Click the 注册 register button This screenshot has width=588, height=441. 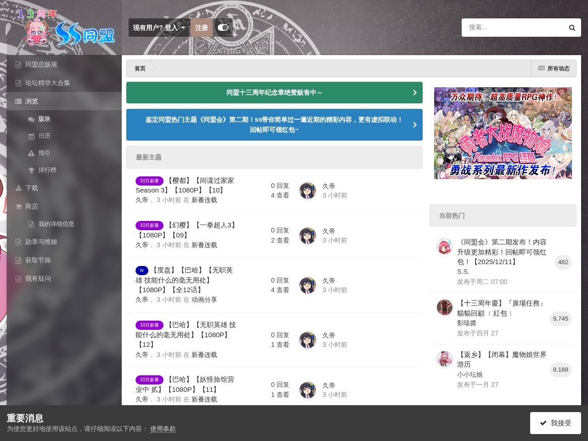click(x=201, y=28)
